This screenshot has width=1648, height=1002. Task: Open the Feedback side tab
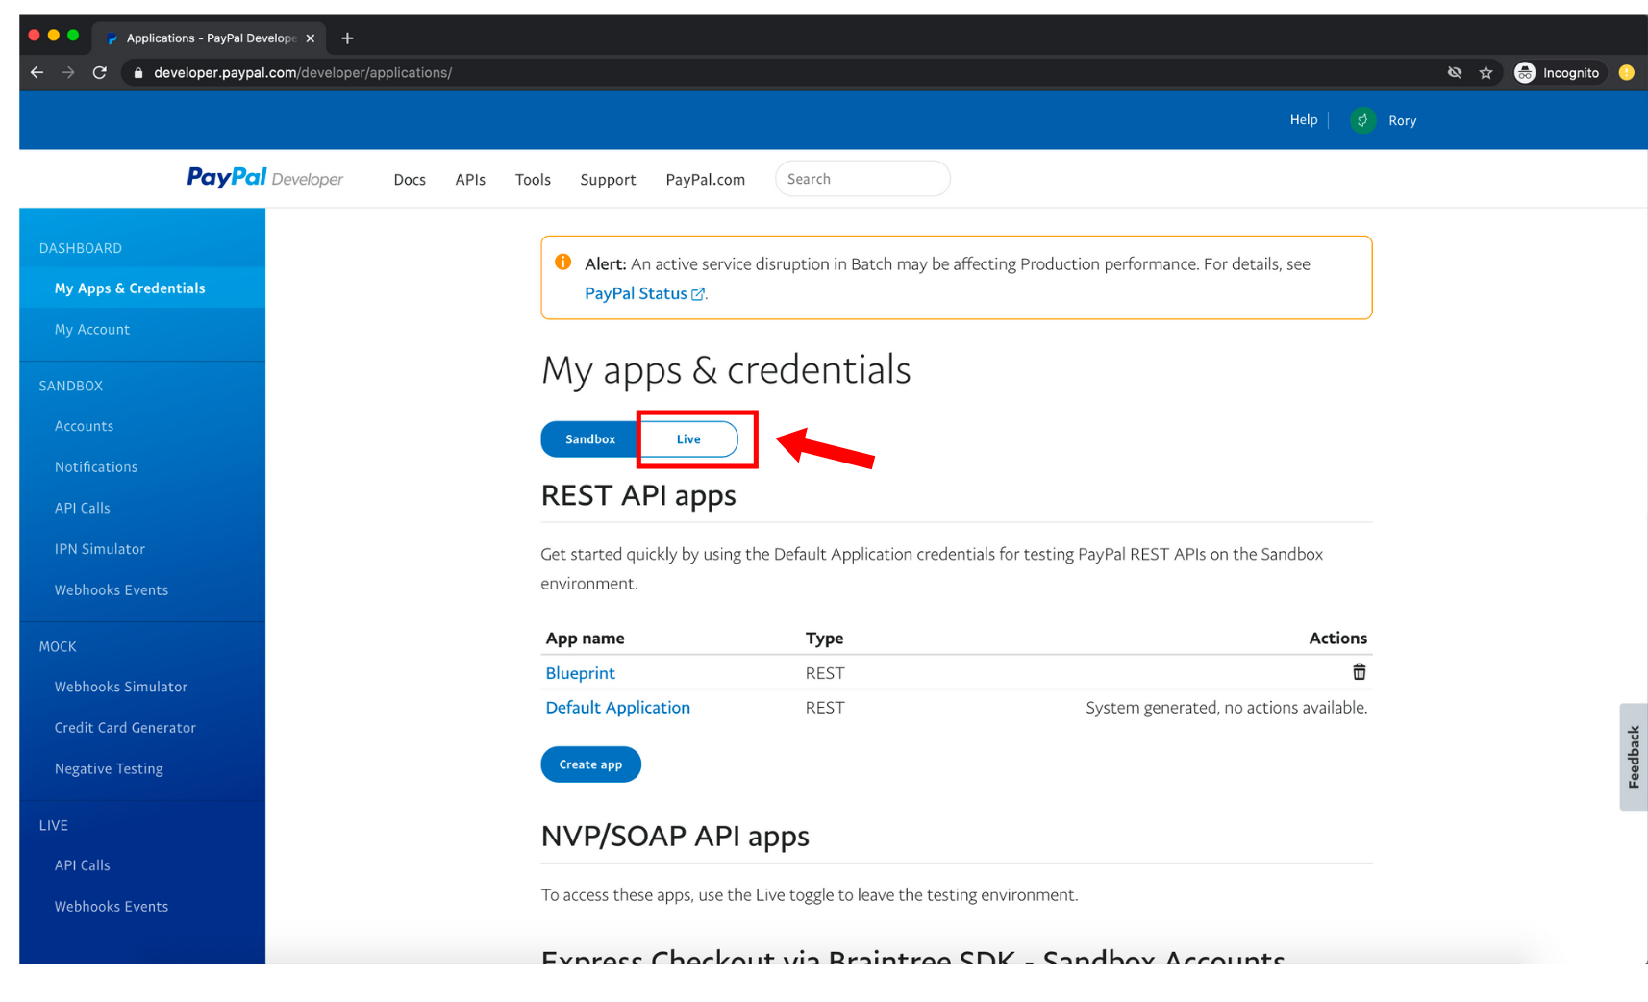1633,757
